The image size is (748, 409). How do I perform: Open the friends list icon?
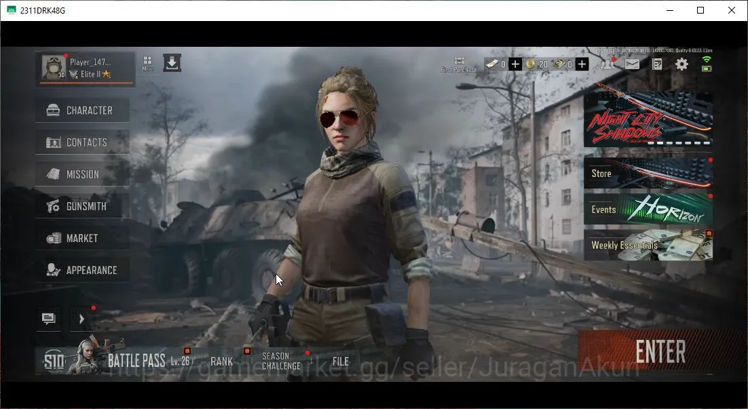point(607,64)
